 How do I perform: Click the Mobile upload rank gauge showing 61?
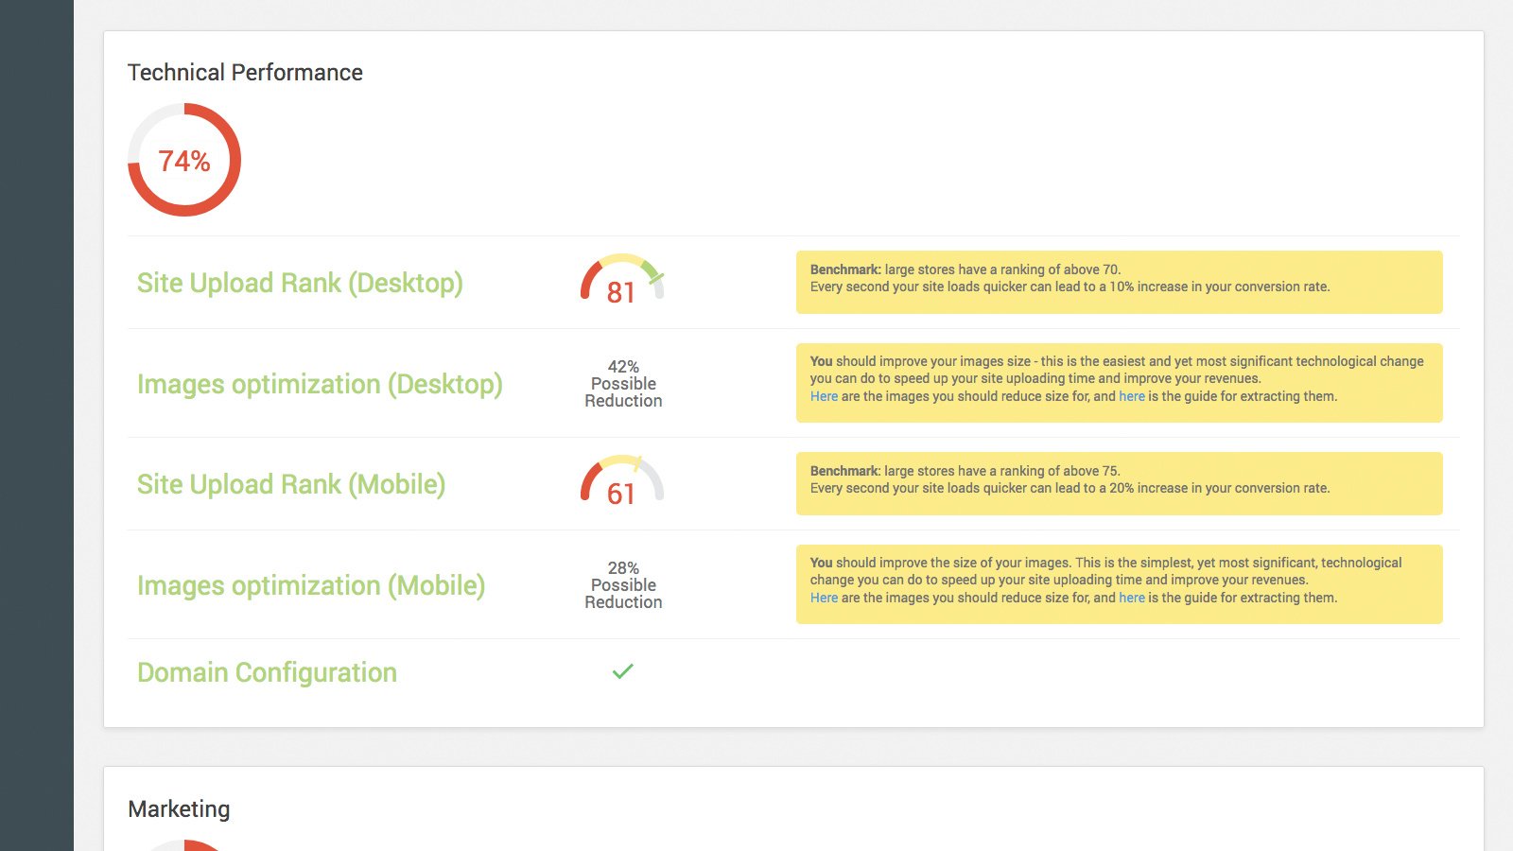(x=622, y=481)
